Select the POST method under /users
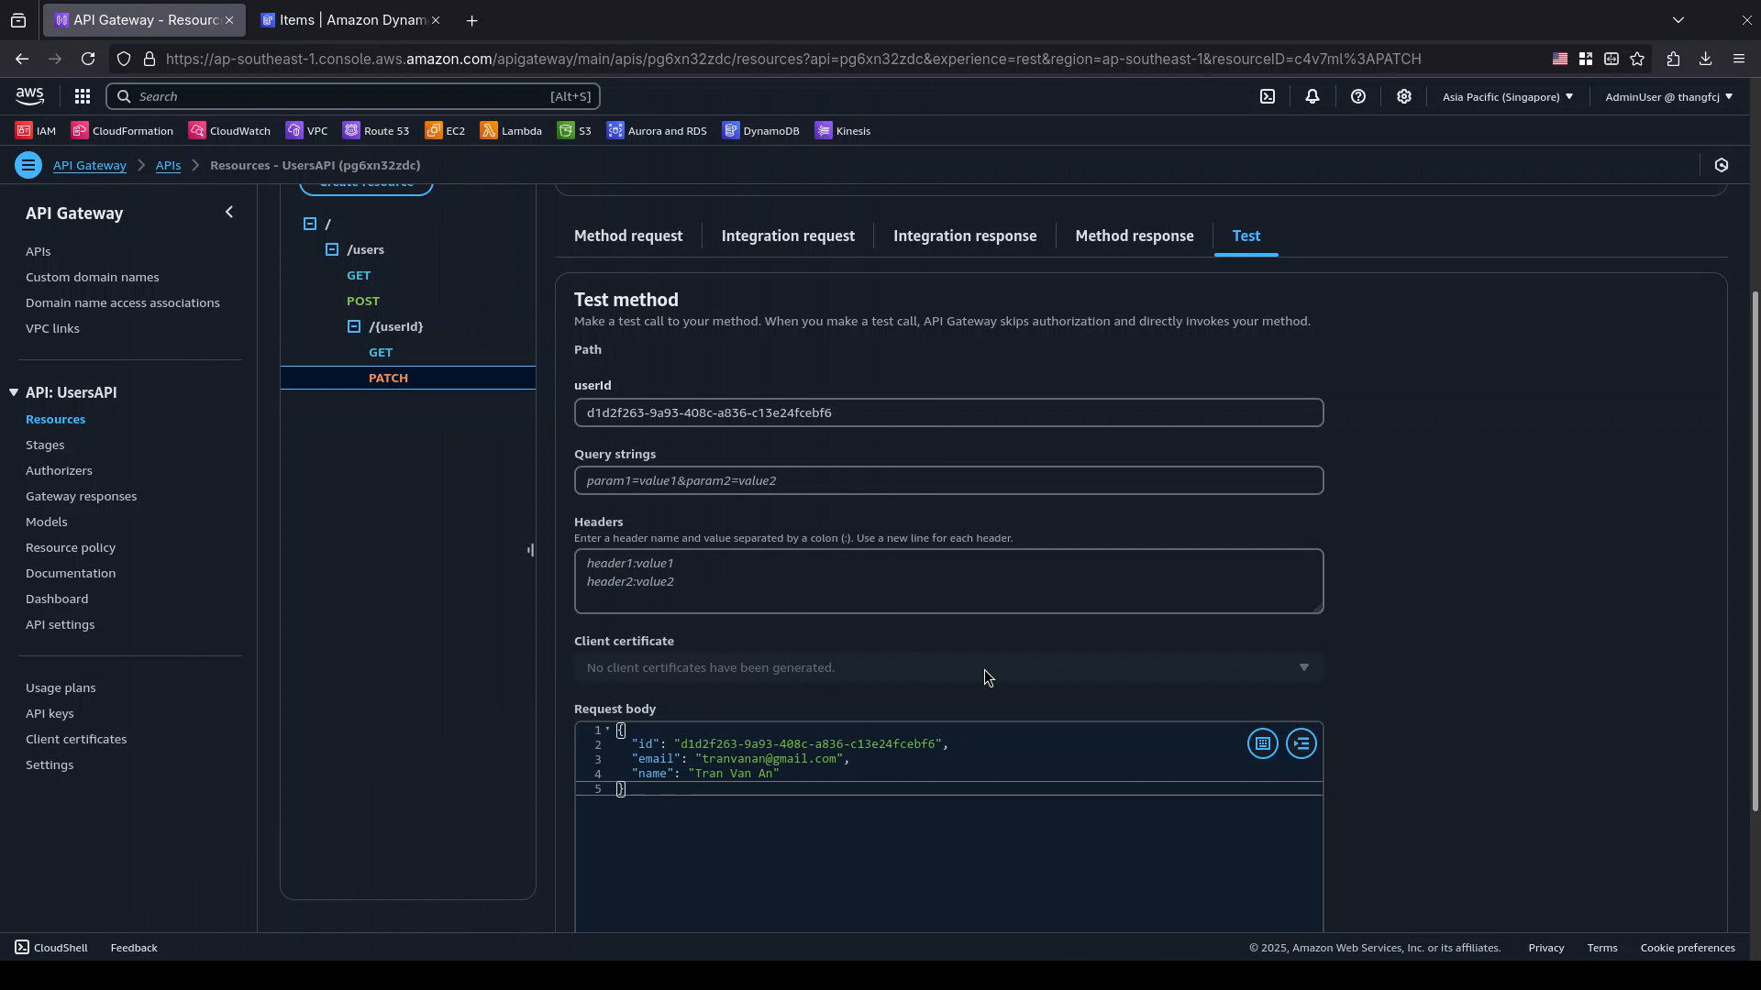Image resolution: width=1761 pixels, height=990 pixels. (363, 301)
